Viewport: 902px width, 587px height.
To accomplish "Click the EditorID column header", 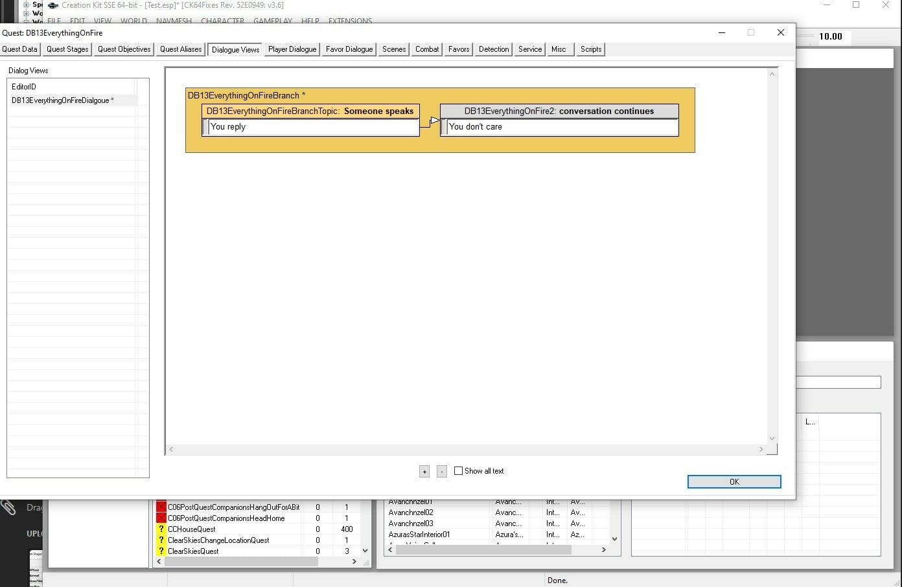I will coord(72,86).
